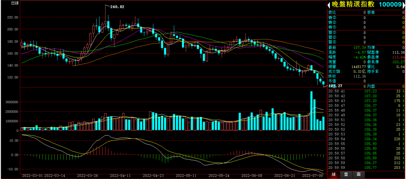Screen dimensions: 406x179
Task: Select the 成交額 value 0.33亿
Action: point(359,72)
